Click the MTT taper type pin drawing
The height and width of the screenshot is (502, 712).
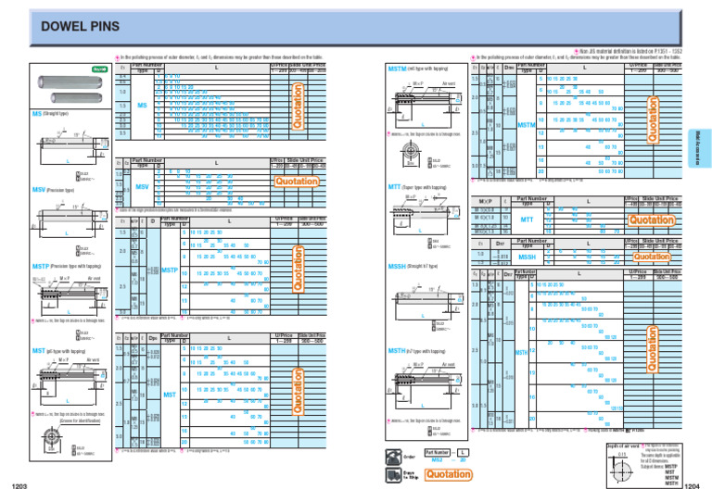[425, 213]
